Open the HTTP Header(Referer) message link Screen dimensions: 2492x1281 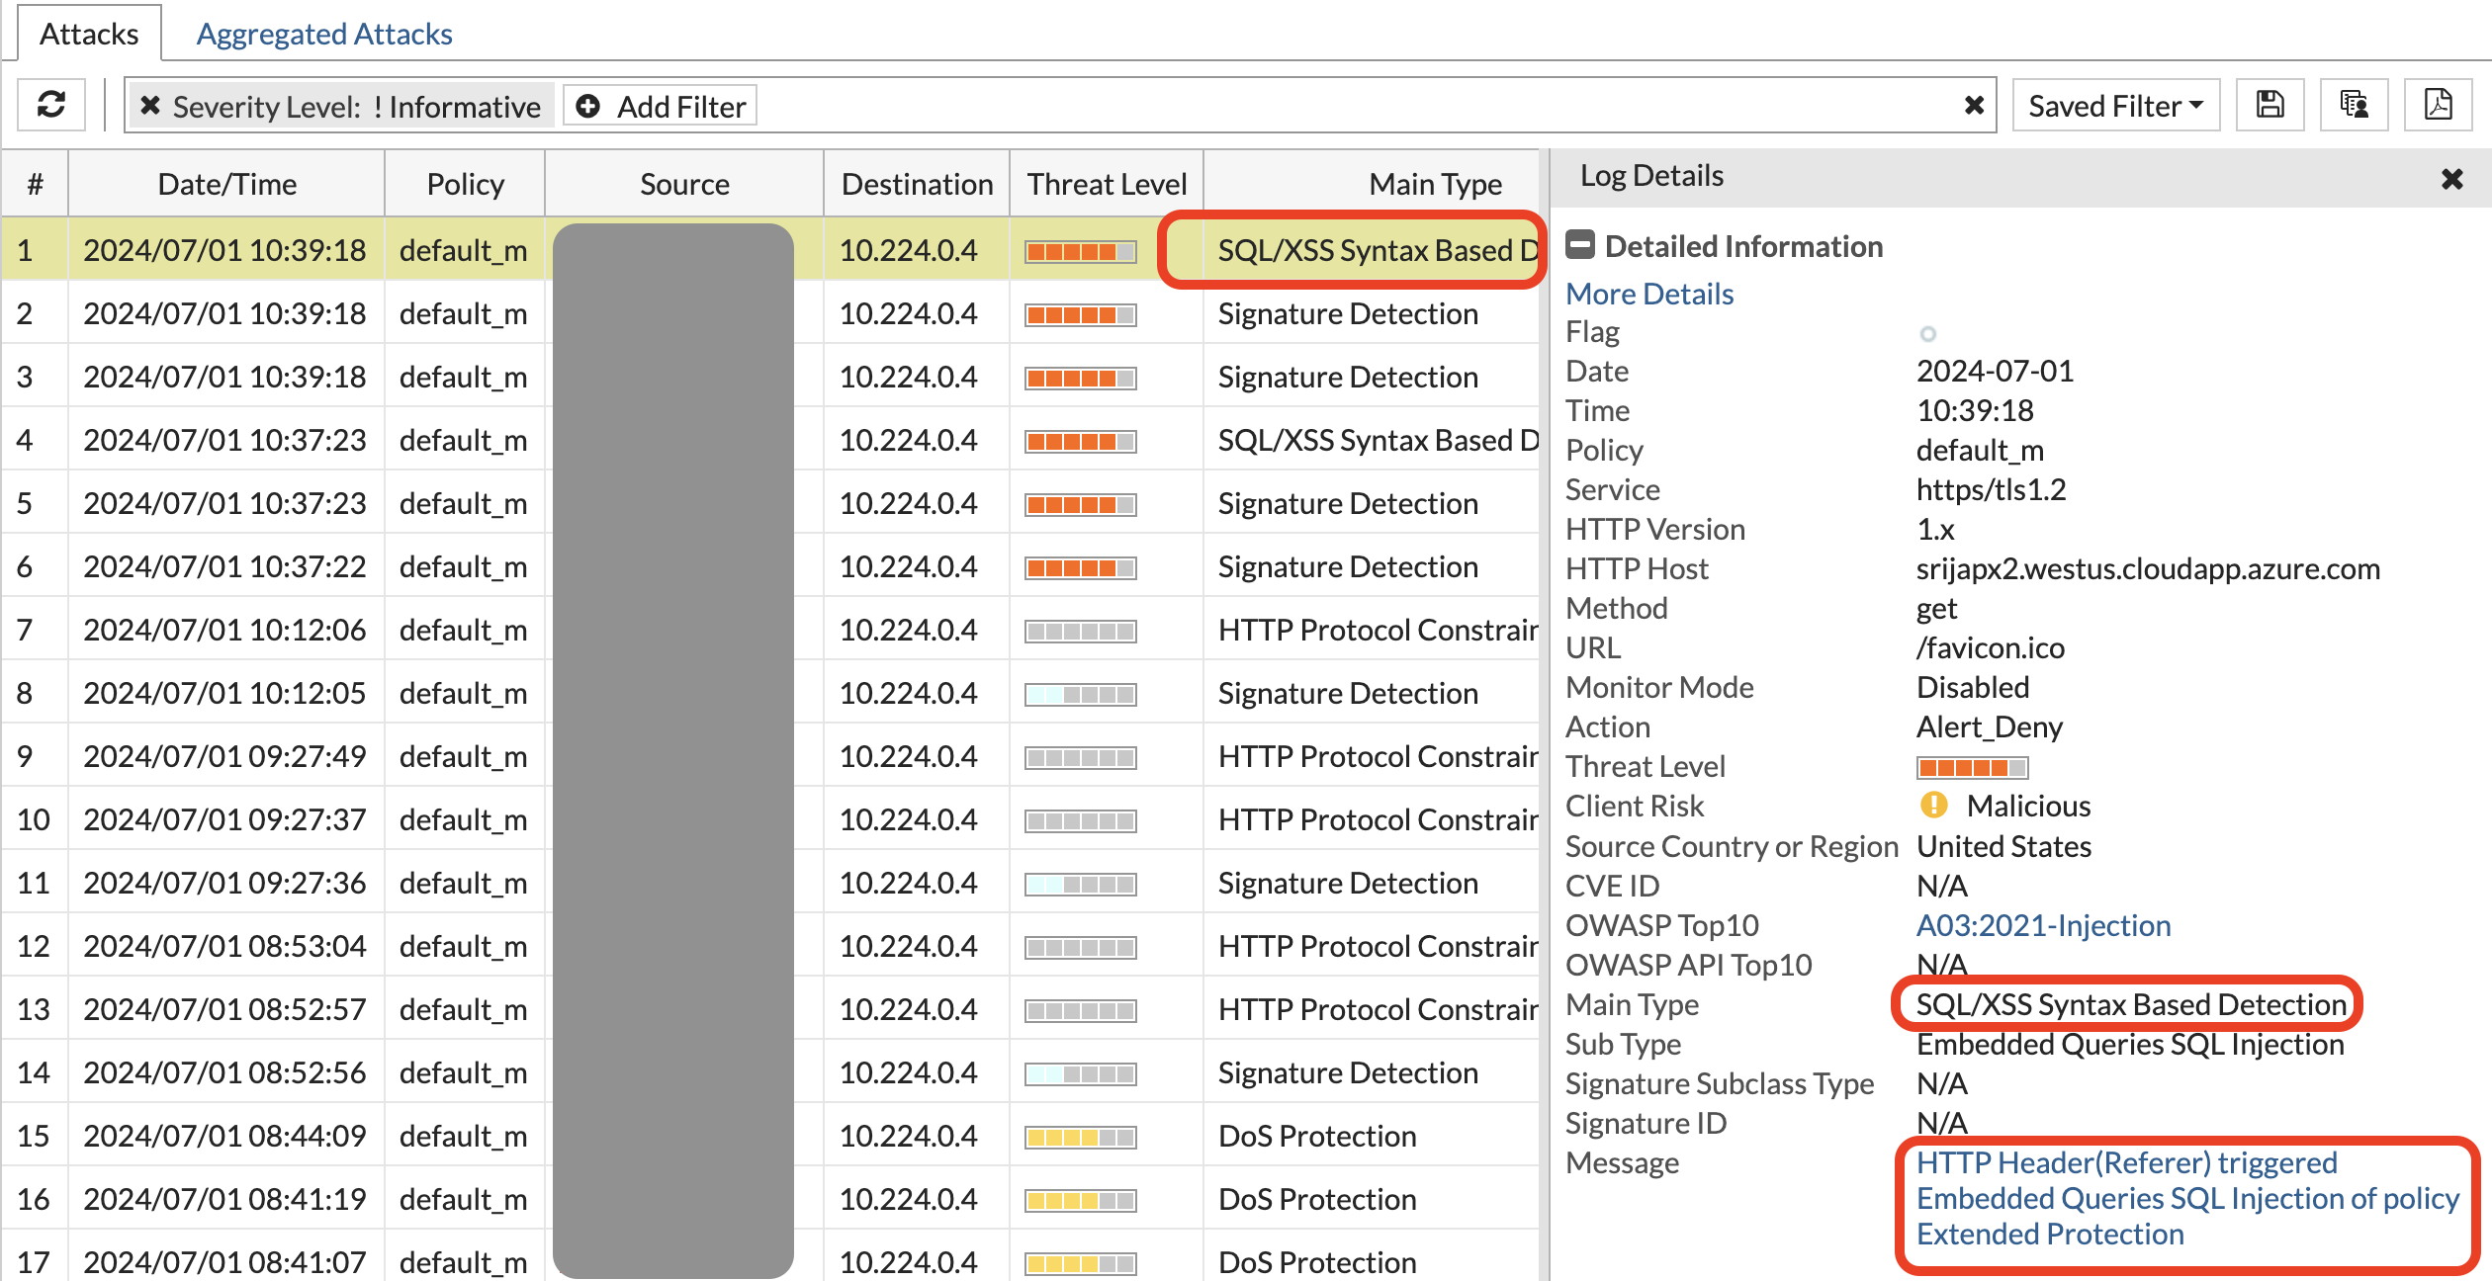pyautogui.click(x=2187, y=1198)
